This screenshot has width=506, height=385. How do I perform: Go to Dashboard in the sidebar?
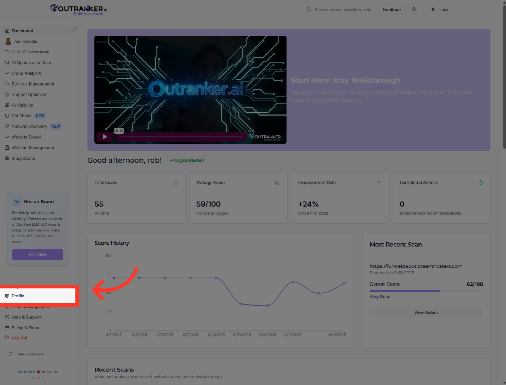pos(38,31)
